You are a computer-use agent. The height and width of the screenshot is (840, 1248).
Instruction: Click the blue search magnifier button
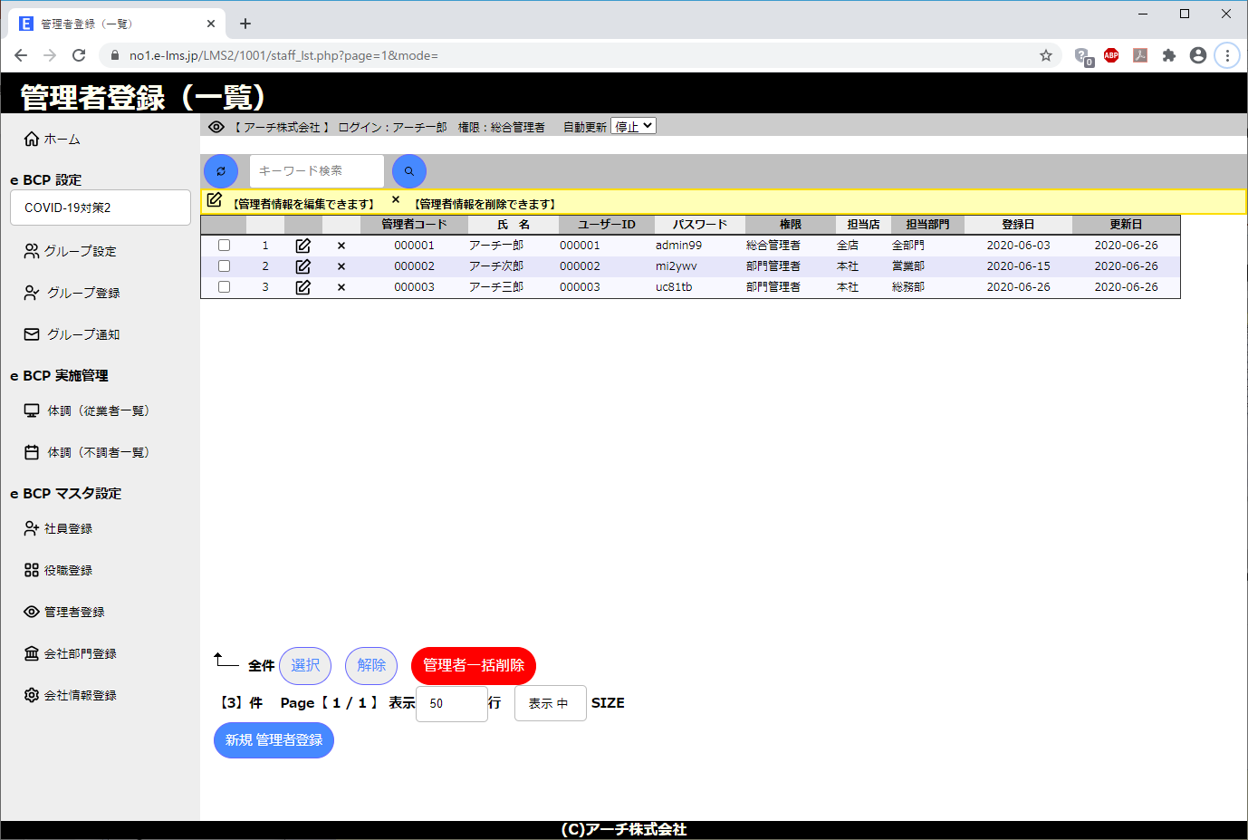tap(409, 171)
